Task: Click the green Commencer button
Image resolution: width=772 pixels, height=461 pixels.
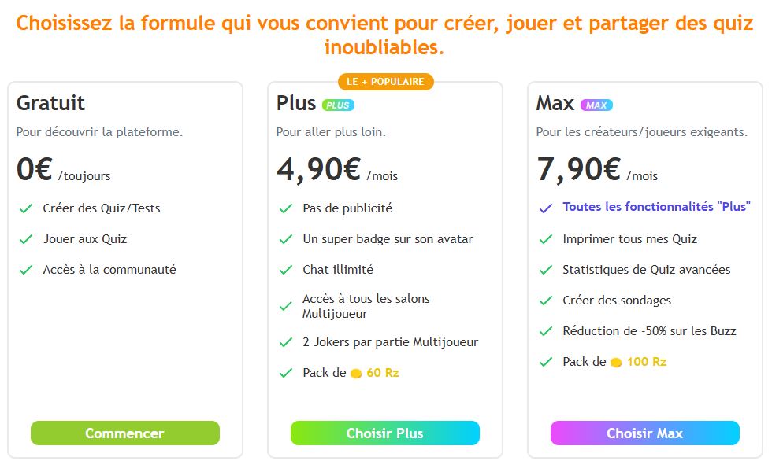Action: [124, 433]
